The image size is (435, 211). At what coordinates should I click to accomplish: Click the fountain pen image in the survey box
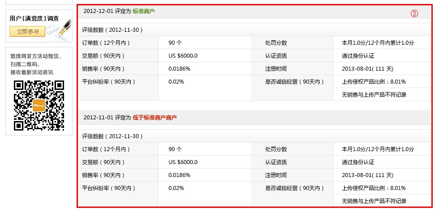pos(65,28)
